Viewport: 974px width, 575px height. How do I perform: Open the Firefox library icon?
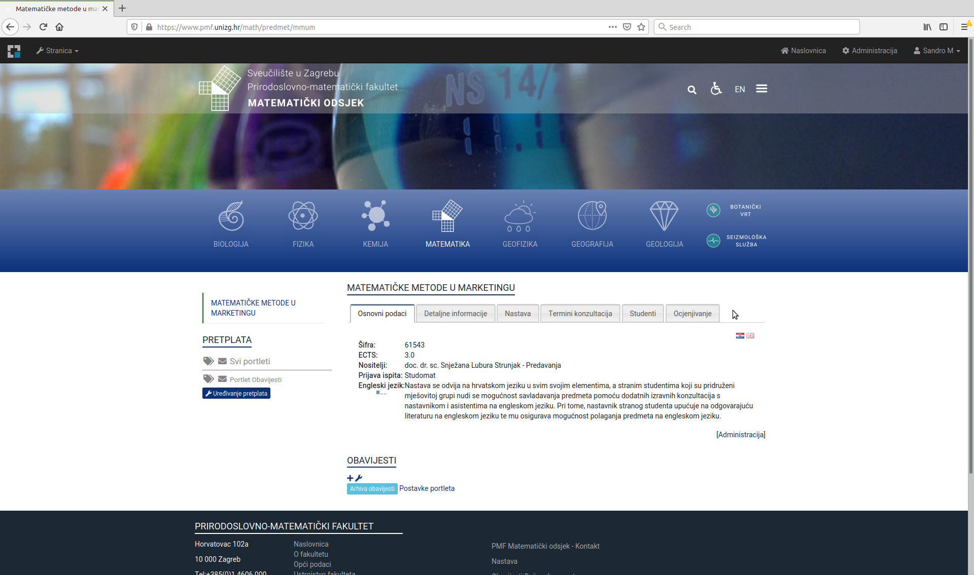(x=927, y=27)
